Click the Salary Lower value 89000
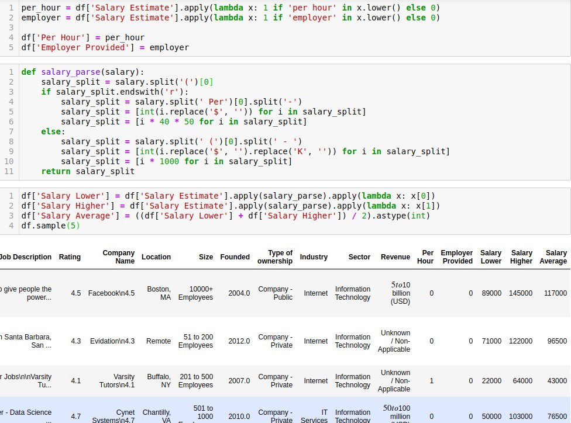The width and height of the screenshot is (571, 423). [491, 293]
